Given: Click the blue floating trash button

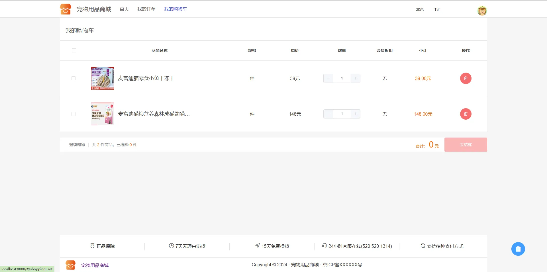Looking at the screenshot, I should (518, 249).
